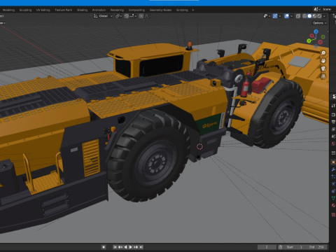Open the Object properties tab
Image resolution: width=336 pixels, height=252 pixels.
(333, 162)
